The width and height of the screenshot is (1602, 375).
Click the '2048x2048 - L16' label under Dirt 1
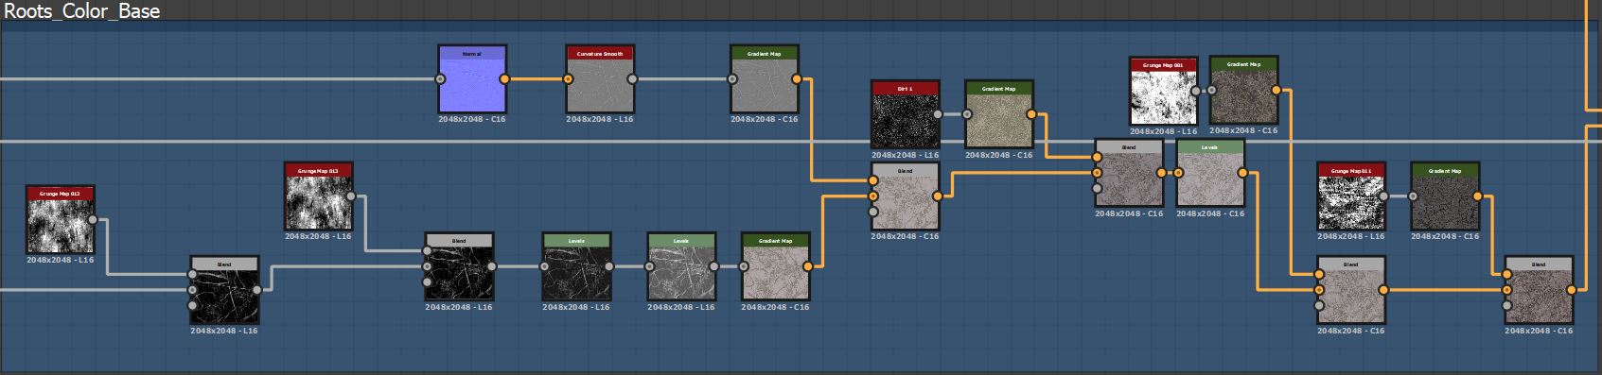[x=905, y=155]
